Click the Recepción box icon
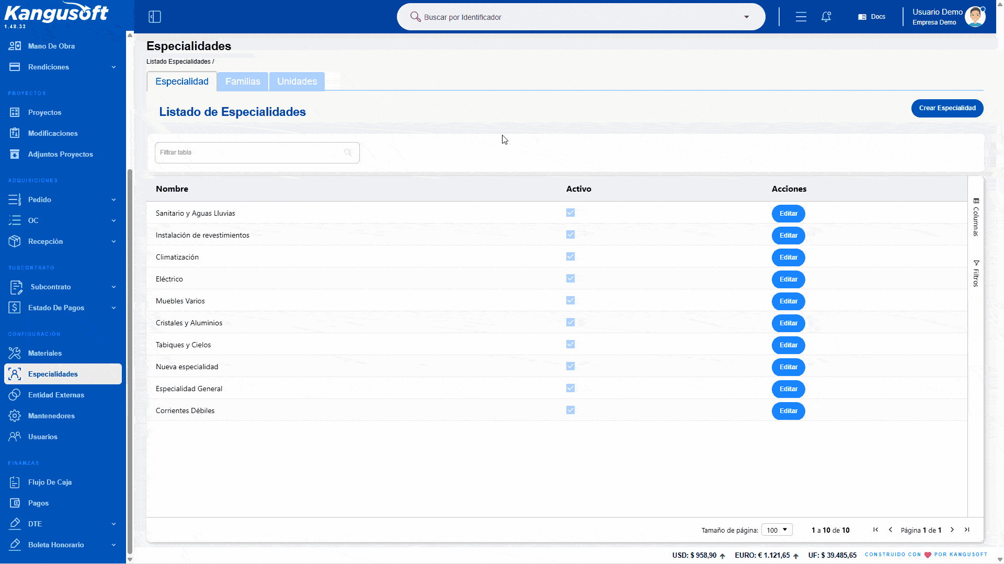 click(15, 241)
